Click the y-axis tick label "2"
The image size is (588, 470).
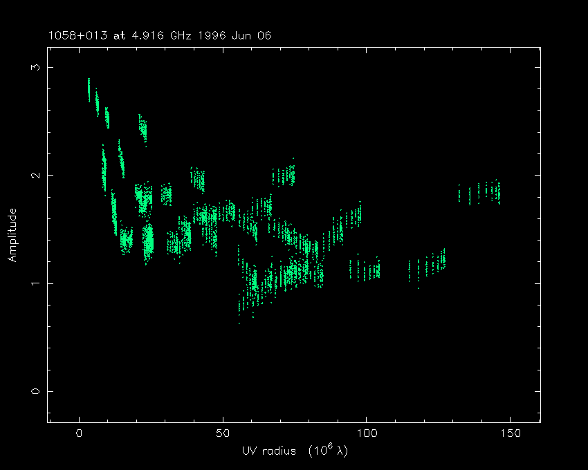coord(31,175)
